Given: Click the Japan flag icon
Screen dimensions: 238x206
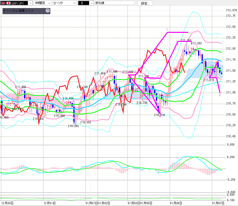Looking at the screenshot, I should tap(8, 3).
